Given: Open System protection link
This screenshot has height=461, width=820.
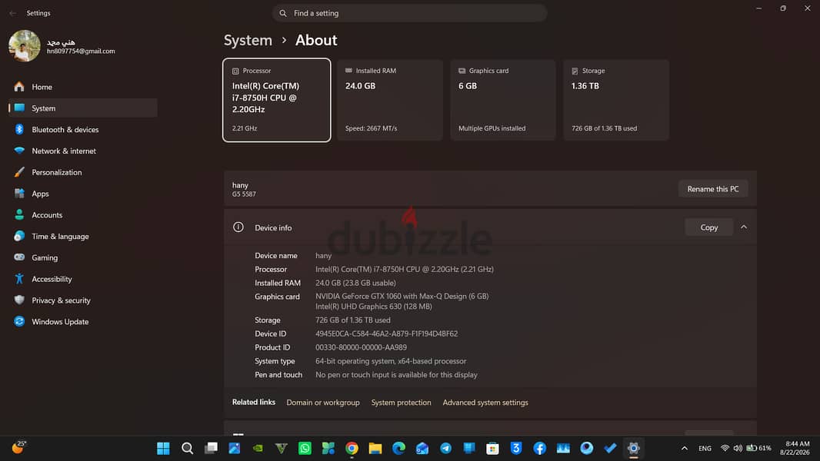Looking at the screenshot, I should (401, 403).
